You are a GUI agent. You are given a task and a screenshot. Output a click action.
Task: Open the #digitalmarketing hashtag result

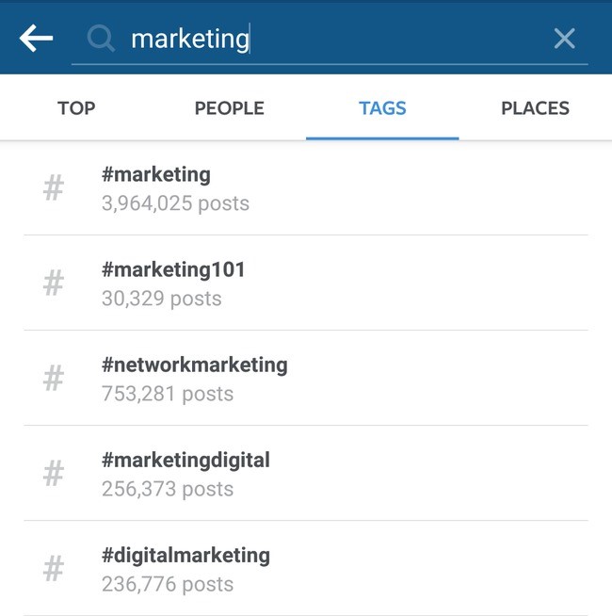(x=306, y=569)
